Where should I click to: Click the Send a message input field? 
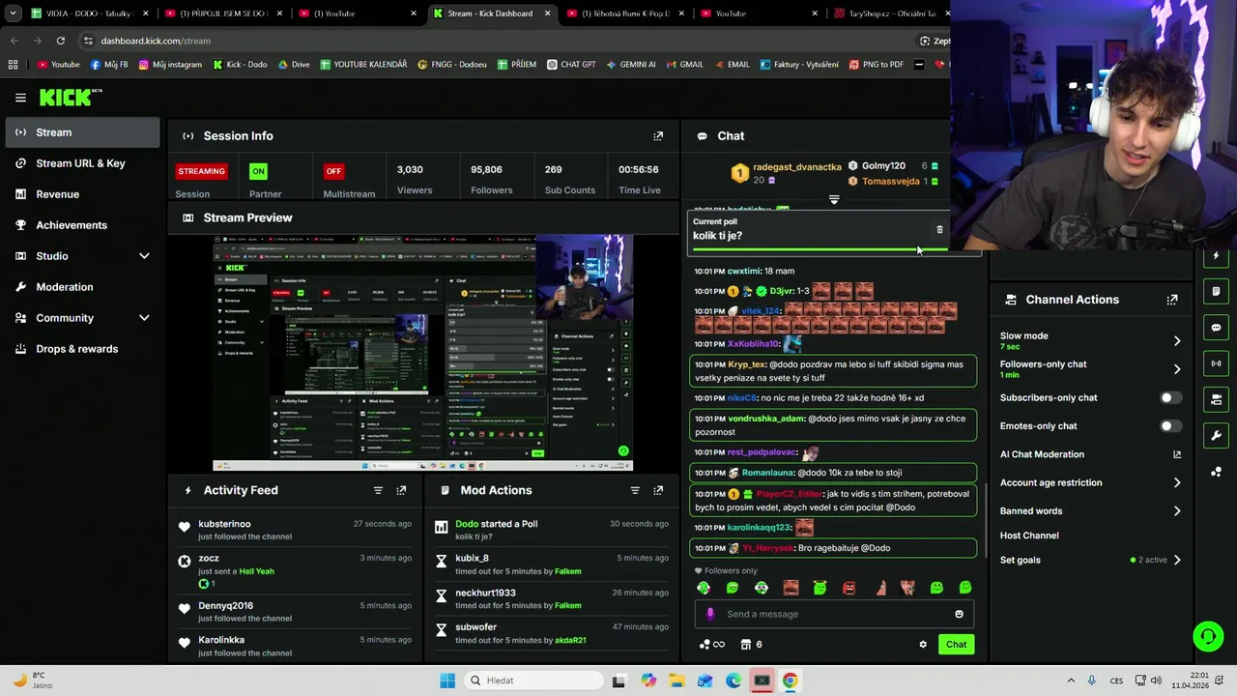pos(833,614)
